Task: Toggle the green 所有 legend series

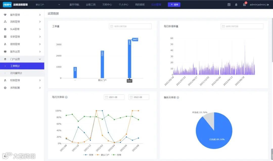Action: 116,155
